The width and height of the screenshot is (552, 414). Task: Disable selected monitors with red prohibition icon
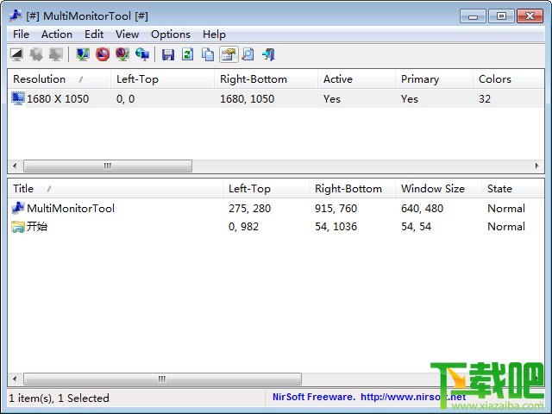[103, 54]
